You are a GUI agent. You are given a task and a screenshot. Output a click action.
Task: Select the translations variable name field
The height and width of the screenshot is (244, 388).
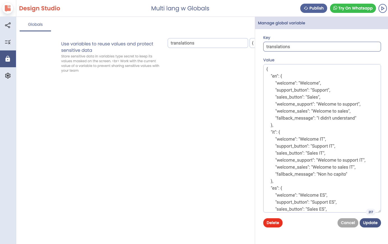(x=208, y=43)
